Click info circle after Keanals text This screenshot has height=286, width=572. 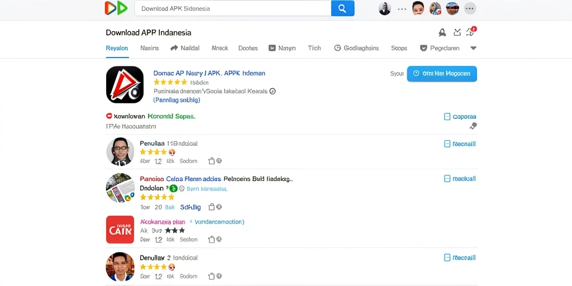tap(272, 91)
